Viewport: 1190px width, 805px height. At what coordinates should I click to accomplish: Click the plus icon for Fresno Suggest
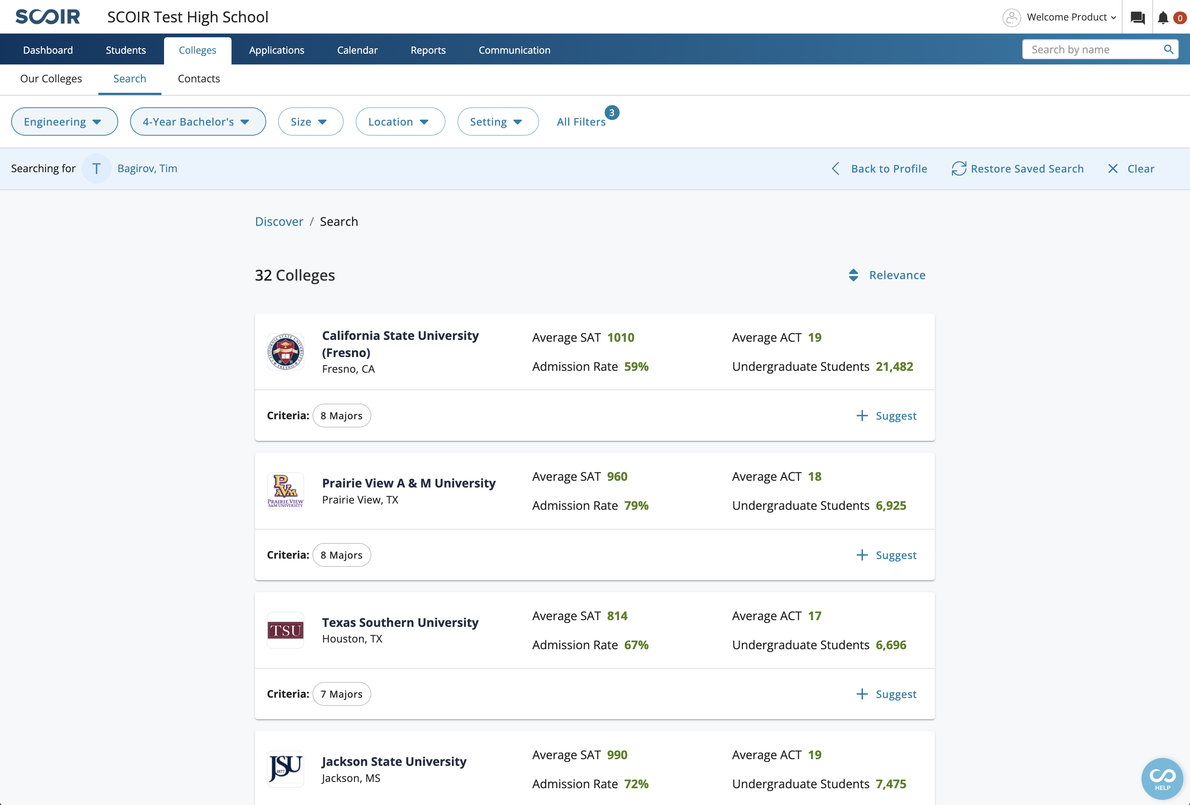point(862,416)
